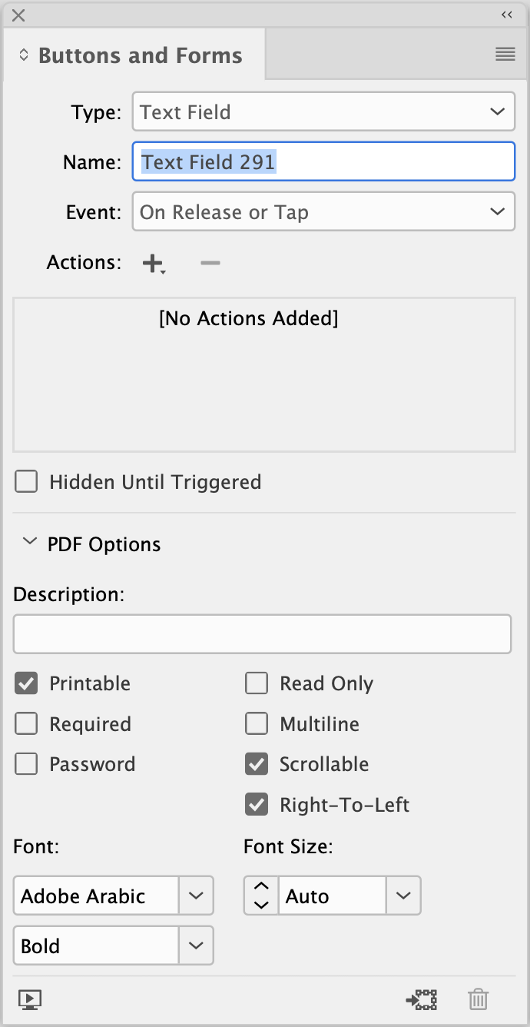Open the panel flyout menu icon
530x1027 pixels.
click(x=505, y=54)
